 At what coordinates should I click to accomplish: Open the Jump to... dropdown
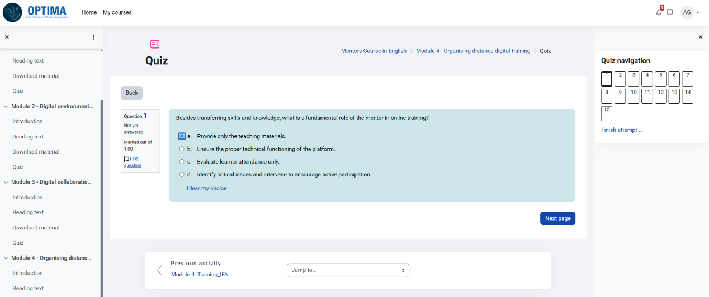pyautogui.click(x=348, y=270)
